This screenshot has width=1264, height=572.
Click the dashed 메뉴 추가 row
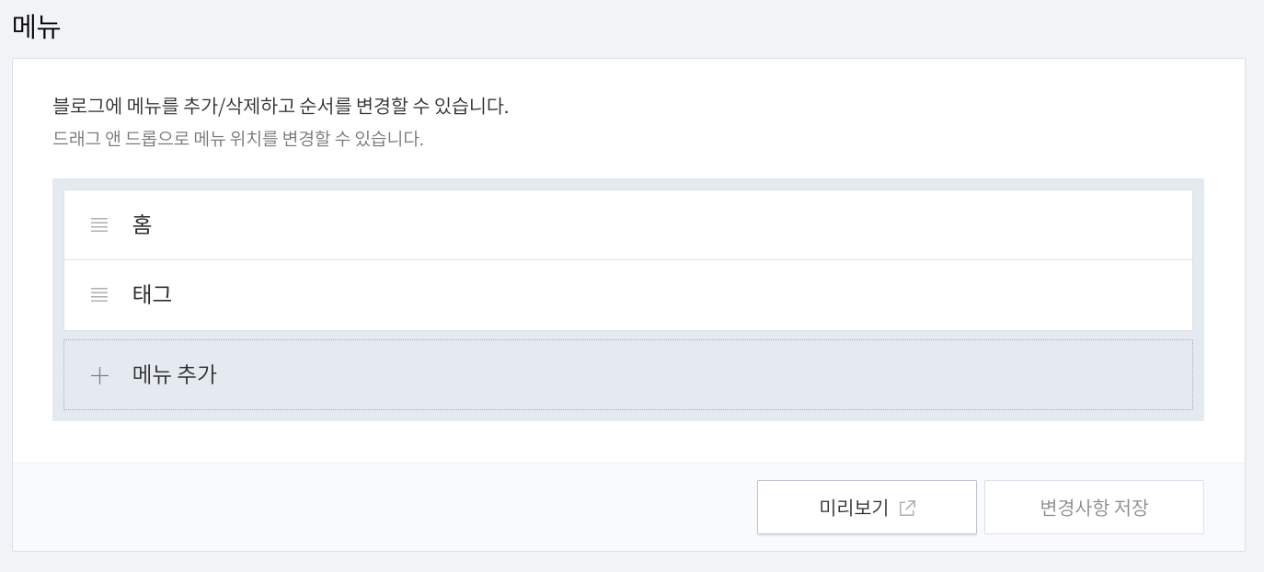coord(628,375)
